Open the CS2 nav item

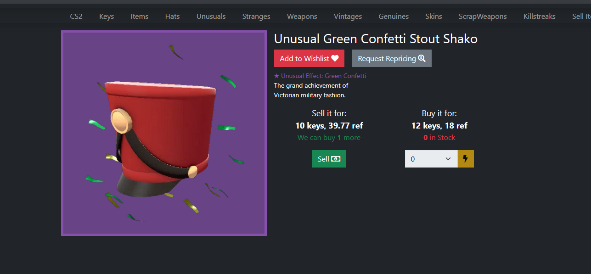tap(76, 16)
